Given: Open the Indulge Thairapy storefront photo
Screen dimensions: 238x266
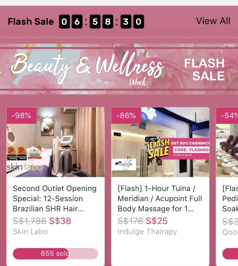Looking at the screenshot, I should click(160, 142).
